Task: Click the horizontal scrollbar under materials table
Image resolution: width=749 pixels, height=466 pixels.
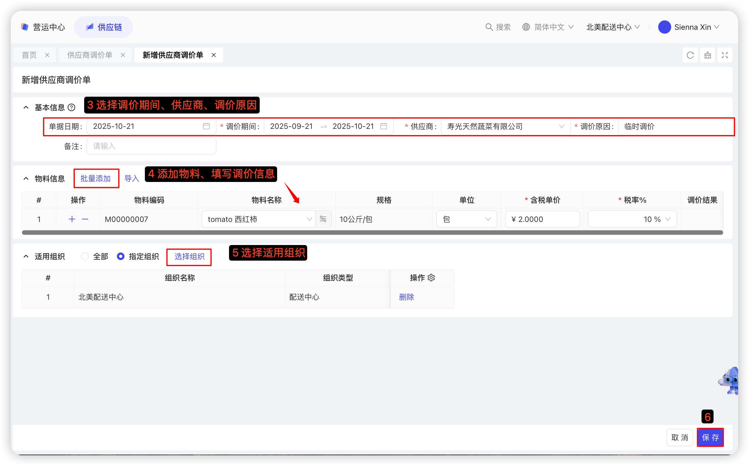Action: 372,233
